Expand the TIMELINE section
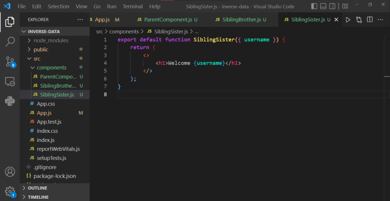 pyautogui.click(x=55, y=197)
